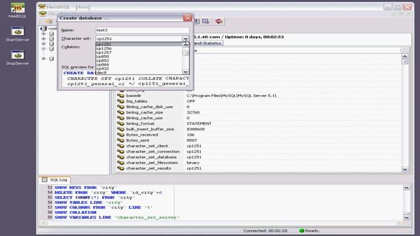Click SQL log line 55 SELECT COUNT
This screenshot has height=236, width=420.
tap(94, 197)
